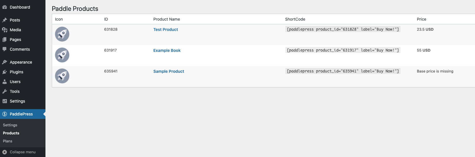Click the PaddlePress dollar circle icon
The image size is (475, 157).
click(5, 114)
